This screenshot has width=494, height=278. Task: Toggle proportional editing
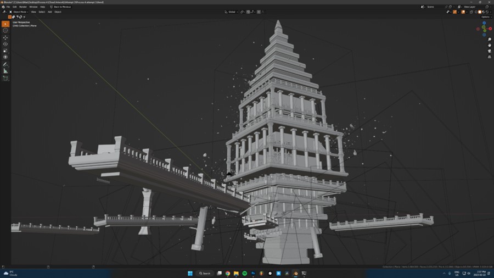(259, 12)
